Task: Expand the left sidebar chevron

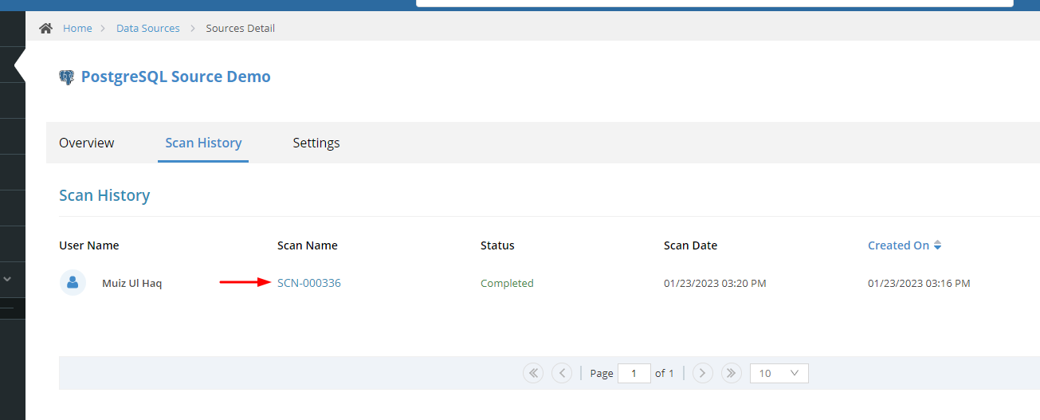Action: point(7,279)
